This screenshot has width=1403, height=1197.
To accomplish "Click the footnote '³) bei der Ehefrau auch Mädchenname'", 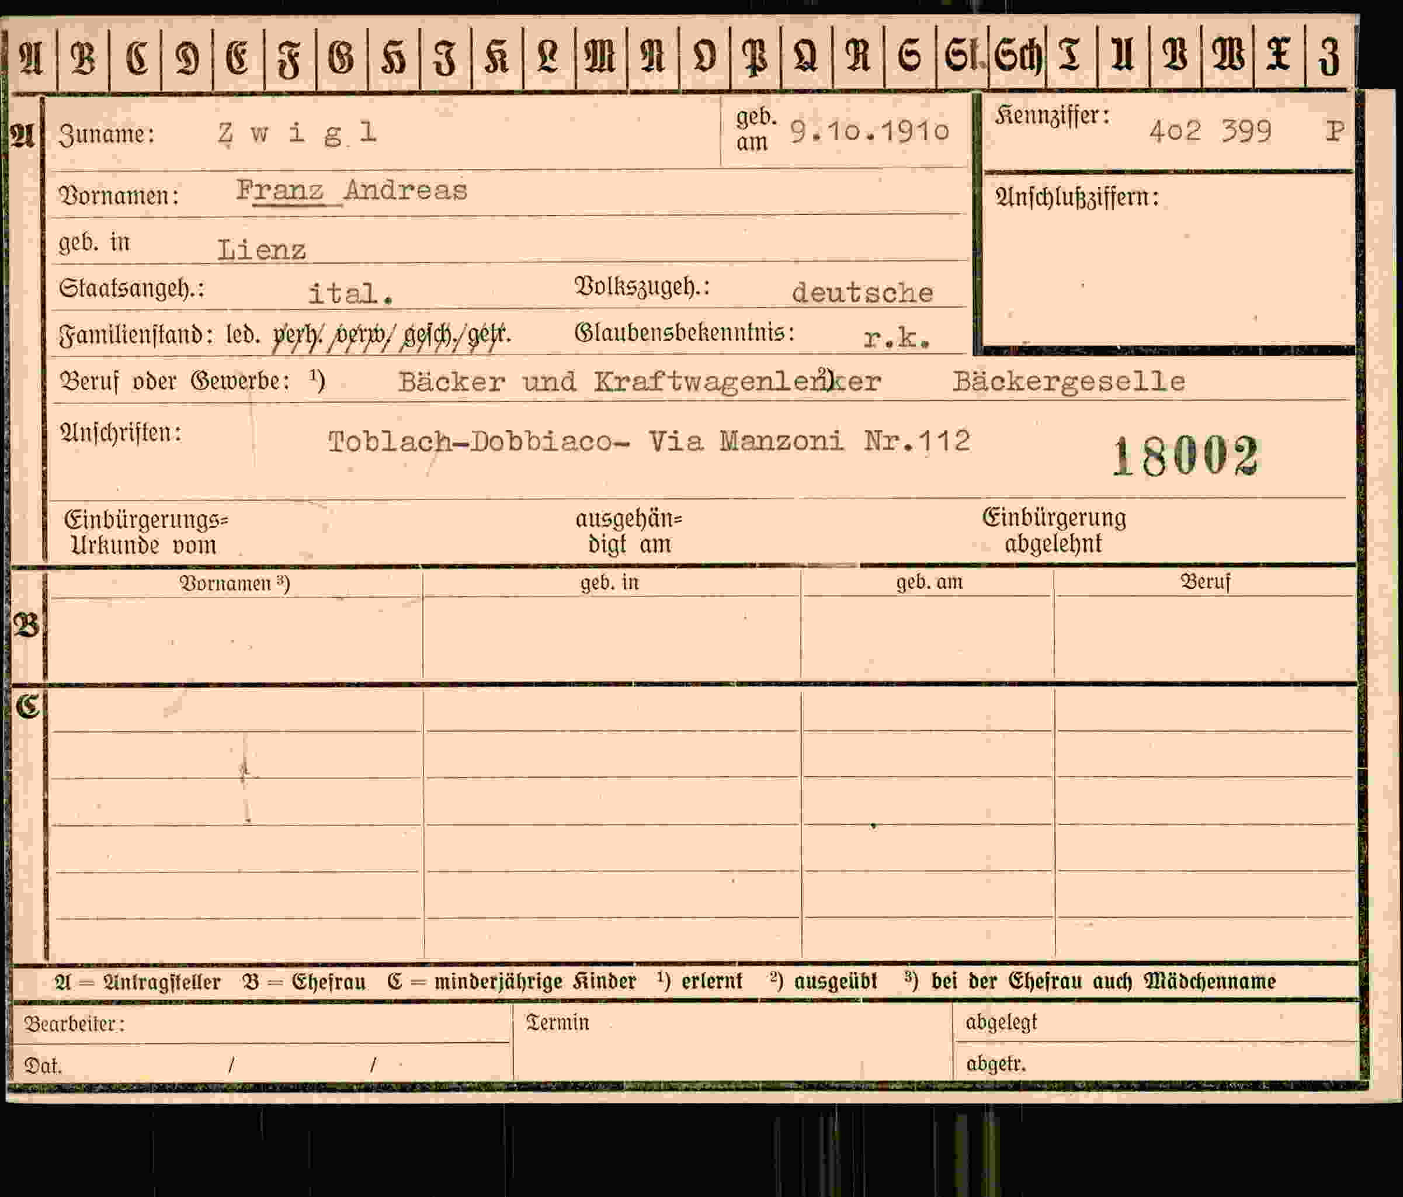I will pyautogui.click(x=1089, y=980).
